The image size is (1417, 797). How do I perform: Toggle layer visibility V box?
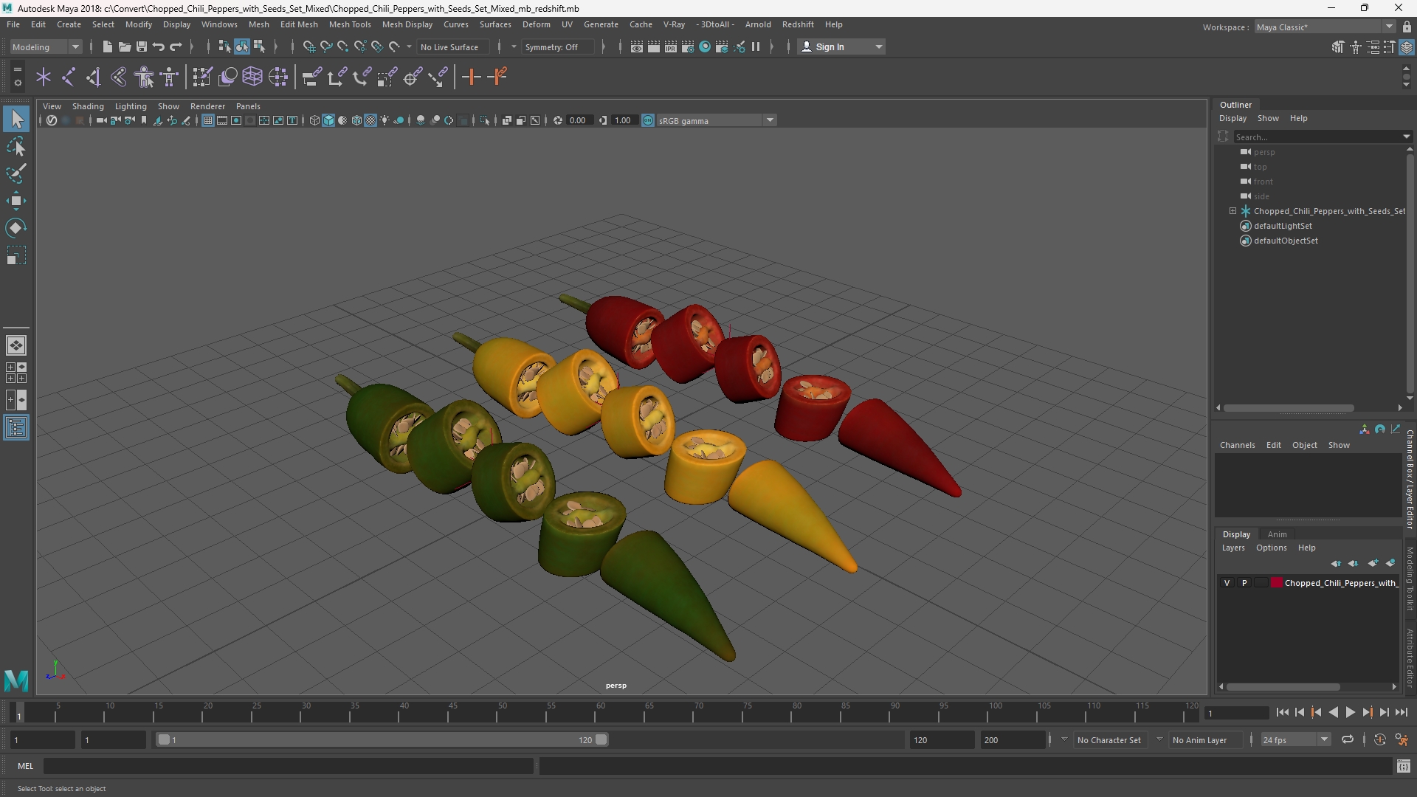click(1227, 583)
